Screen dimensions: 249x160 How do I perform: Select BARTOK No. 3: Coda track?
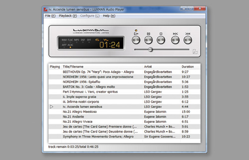[x=124, y=87]
